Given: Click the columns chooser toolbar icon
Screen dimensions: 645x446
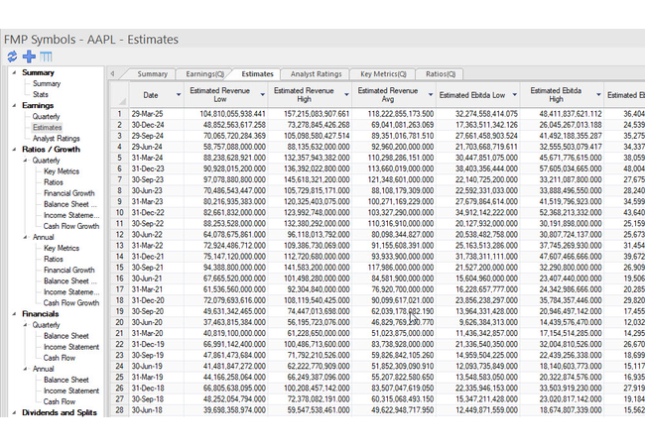Looking at the screenshot, I should pos(46,56).
